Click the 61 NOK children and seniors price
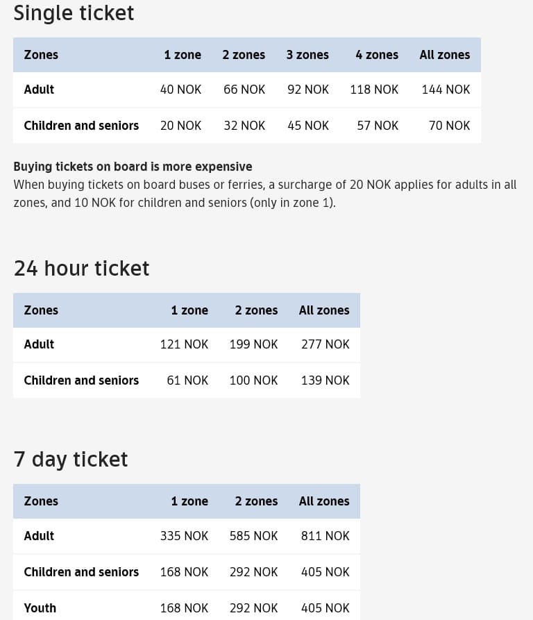The width and height of the screenshot is (533, 620). coord(187,380)
